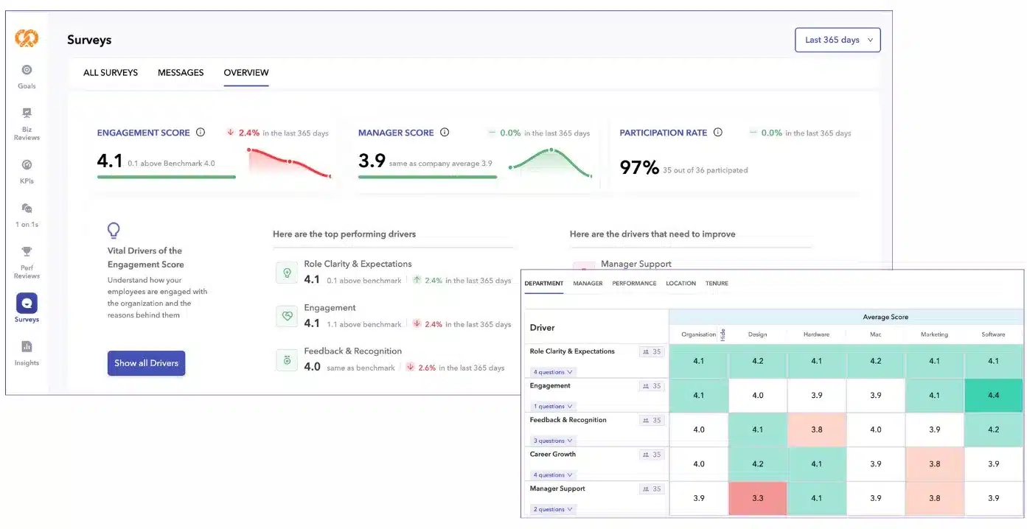Open the Last 365 days dropdown
Viewport: 1027px width, 529px height.
838,40
